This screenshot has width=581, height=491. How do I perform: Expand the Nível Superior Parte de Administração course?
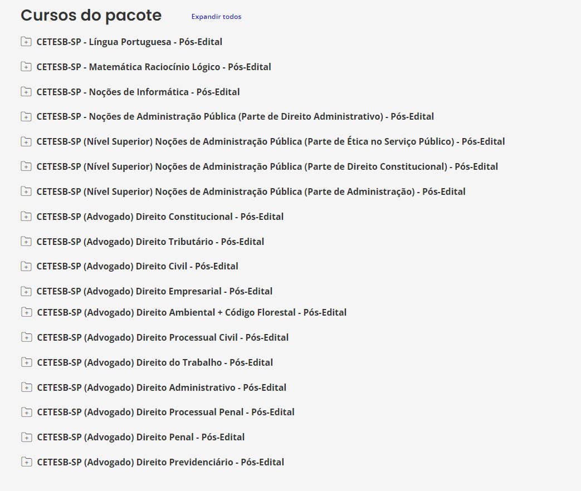[251, 192]
